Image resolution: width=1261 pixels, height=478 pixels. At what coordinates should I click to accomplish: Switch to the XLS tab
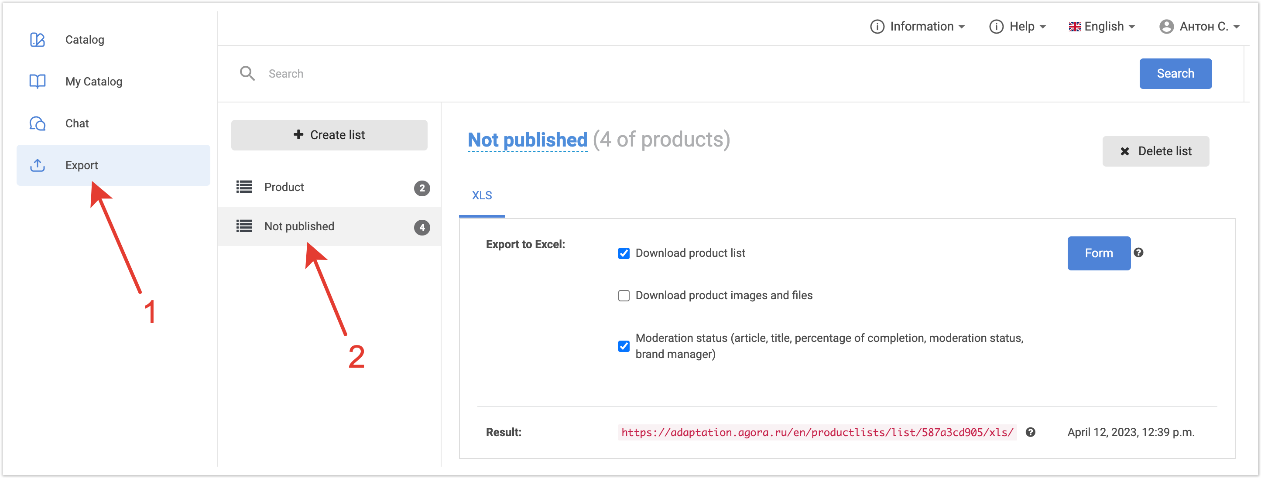(481, 195)
